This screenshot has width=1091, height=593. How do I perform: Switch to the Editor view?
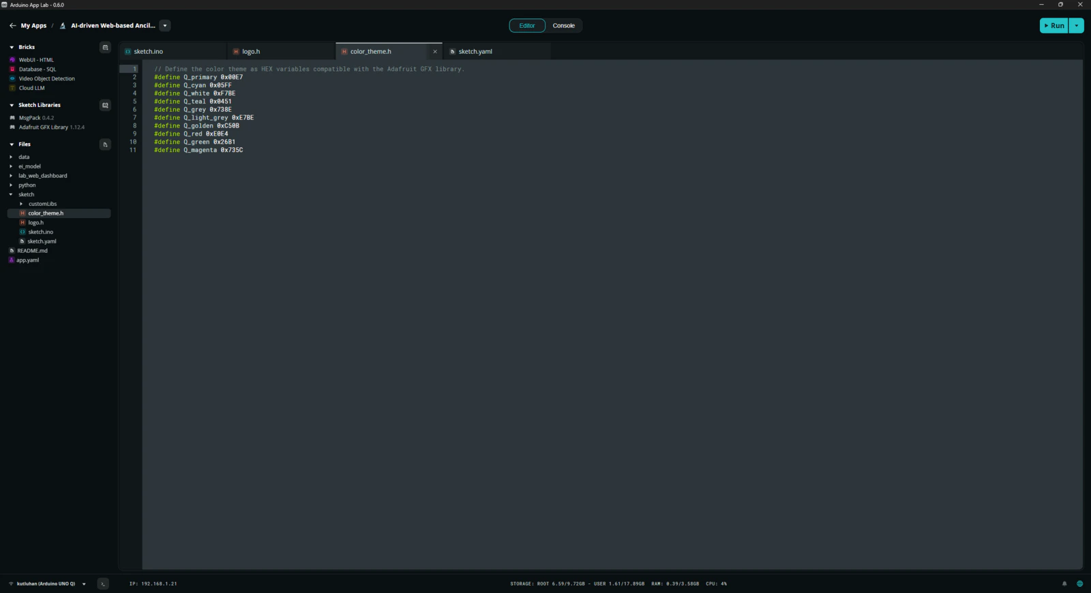(x=527, y=26)
